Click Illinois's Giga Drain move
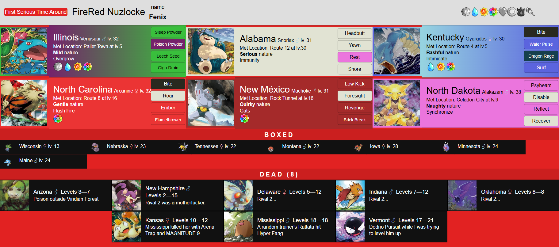The height and width of the screenshot is (247, 559). [x=168, y=68]
